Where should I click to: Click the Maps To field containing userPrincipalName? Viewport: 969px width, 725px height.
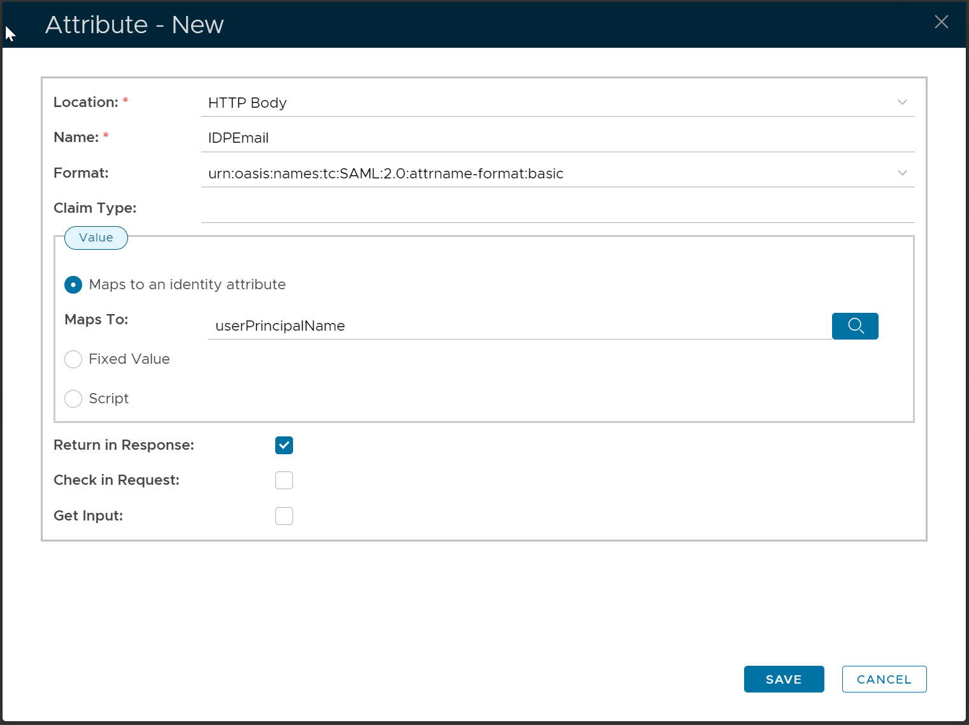click(519, 326)
